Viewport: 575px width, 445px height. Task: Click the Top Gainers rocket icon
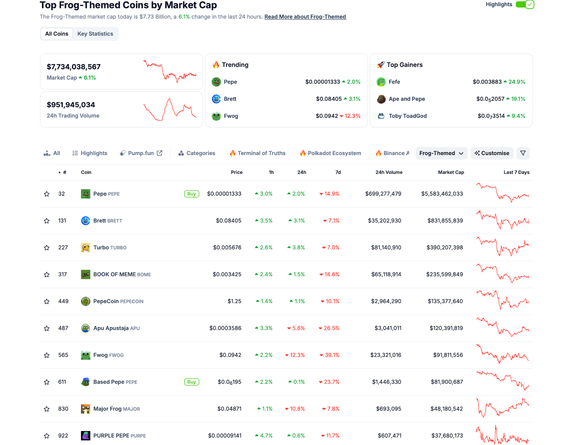(381, 65)
